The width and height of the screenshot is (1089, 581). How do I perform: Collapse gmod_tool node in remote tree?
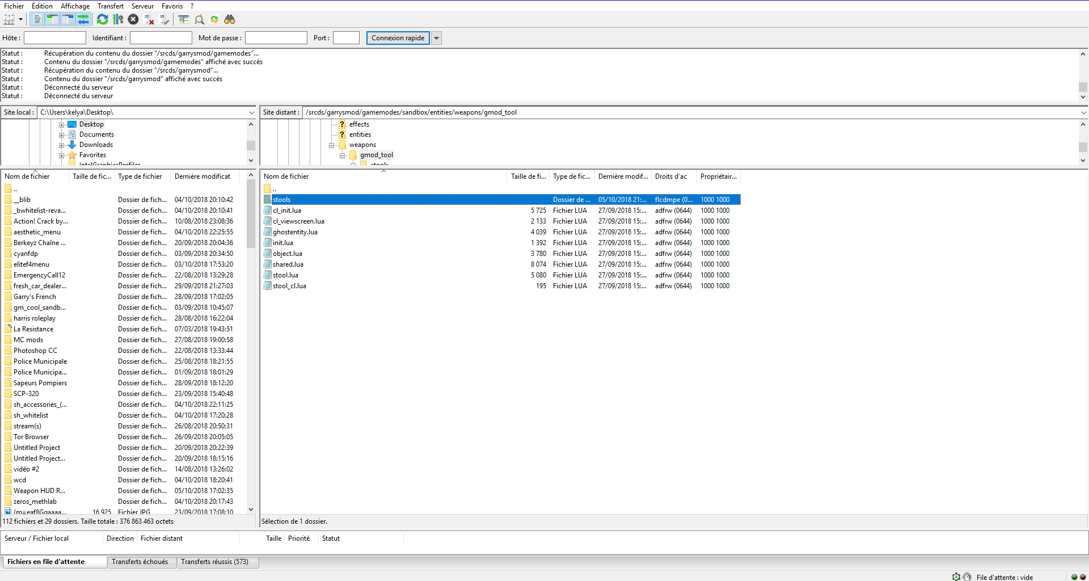[x=342, y=155]
